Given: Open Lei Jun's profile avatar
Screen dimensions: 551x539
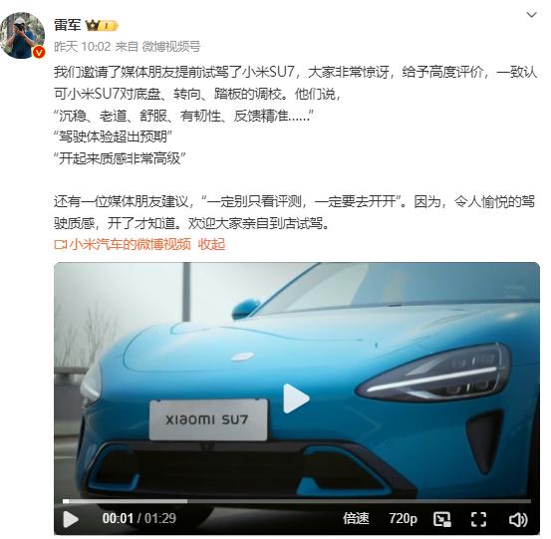Looking at the screenshot, I should 23,35.
